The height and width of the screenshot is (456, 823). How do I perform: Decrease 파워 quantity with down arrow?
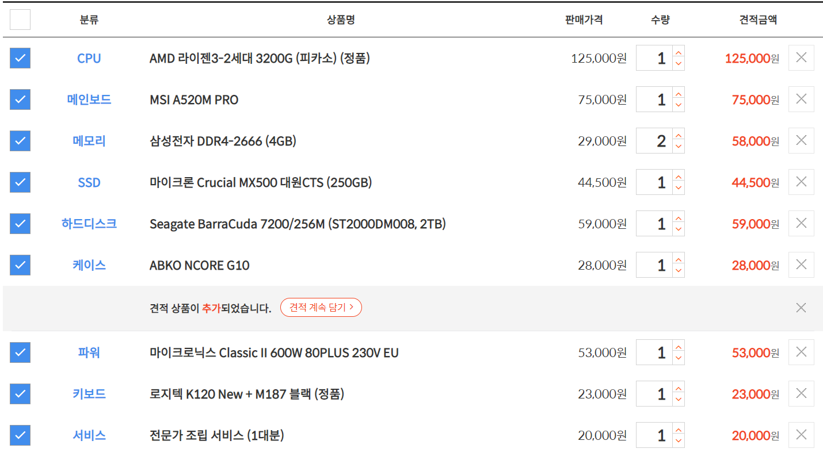coord(679,359)
